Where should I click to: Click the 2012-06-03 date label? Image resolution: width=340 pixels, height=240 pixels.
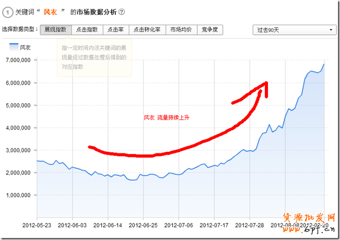point(72,225)
